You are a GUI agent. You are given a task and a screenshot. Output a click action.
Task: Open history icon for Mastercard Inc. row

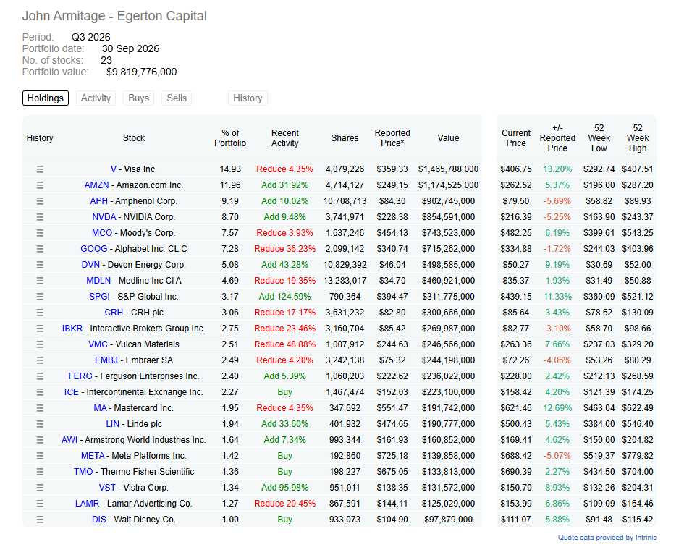40,408
